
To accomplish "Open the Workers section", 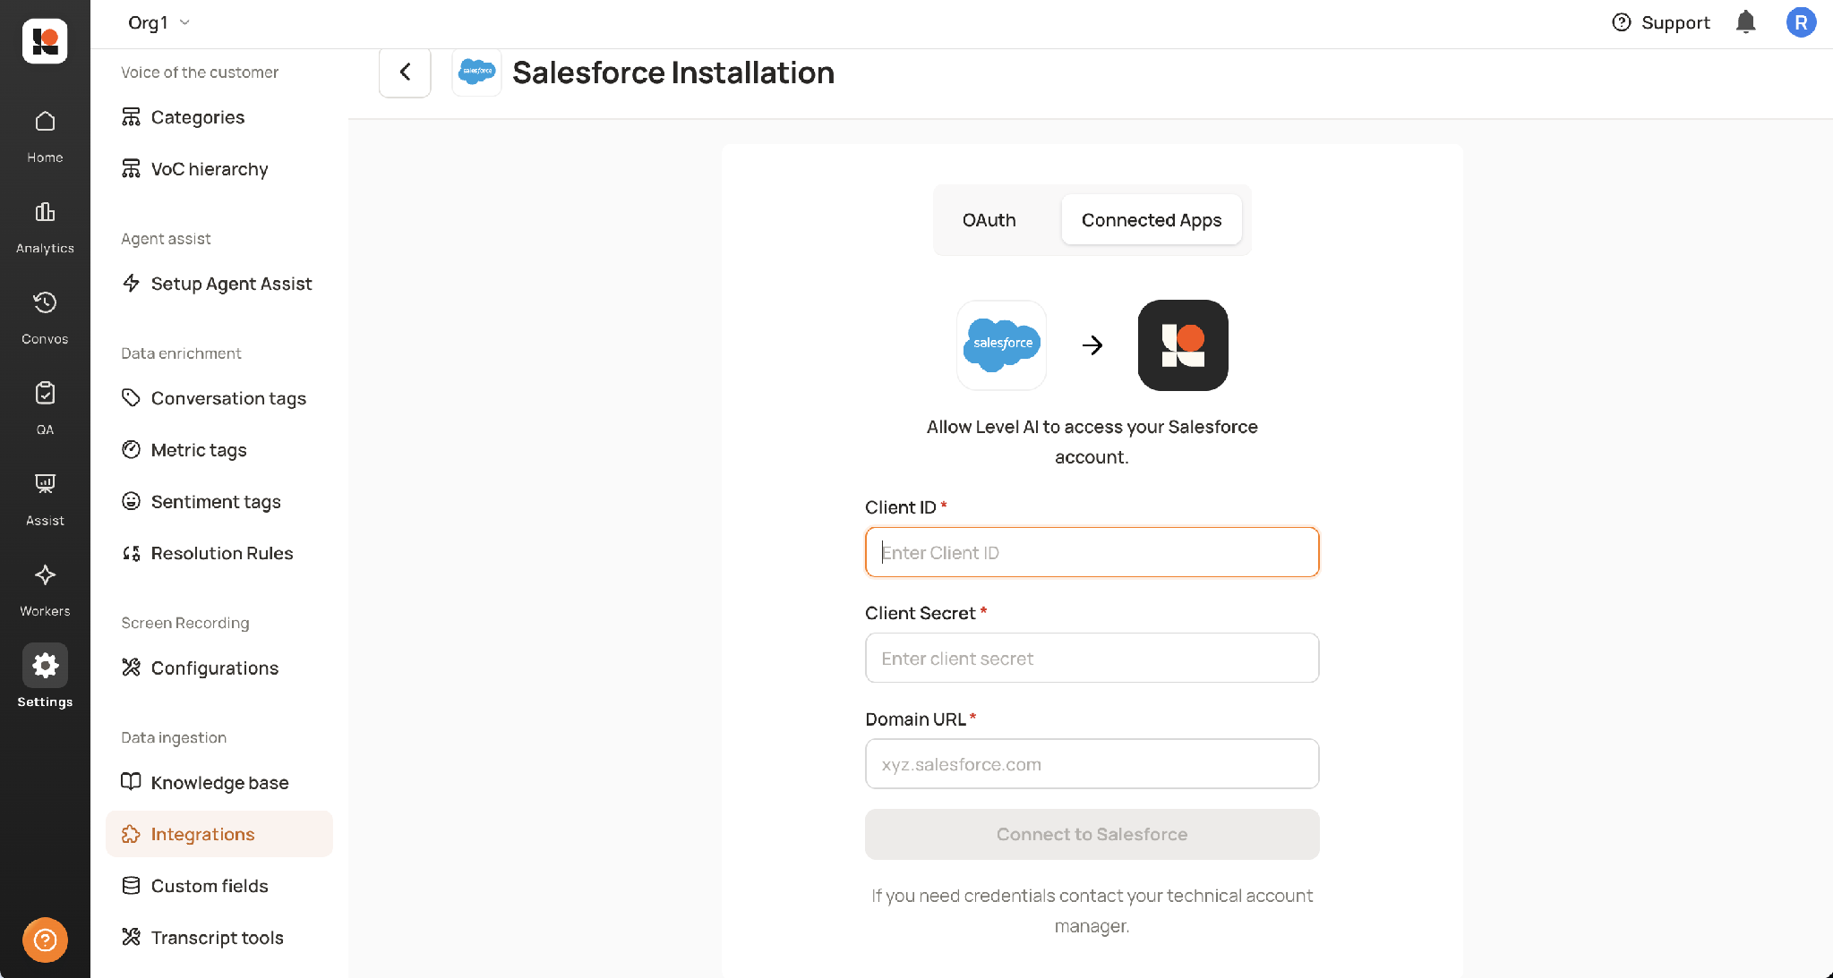I will 45,591.
